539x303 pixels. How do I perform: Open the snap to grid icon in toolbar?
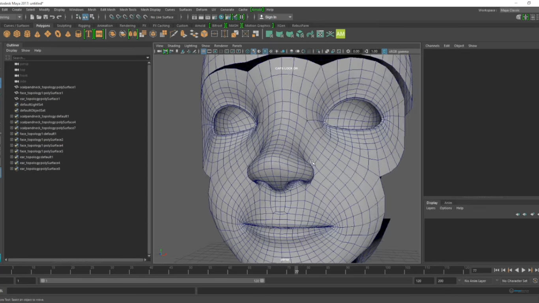pos(112,17)
